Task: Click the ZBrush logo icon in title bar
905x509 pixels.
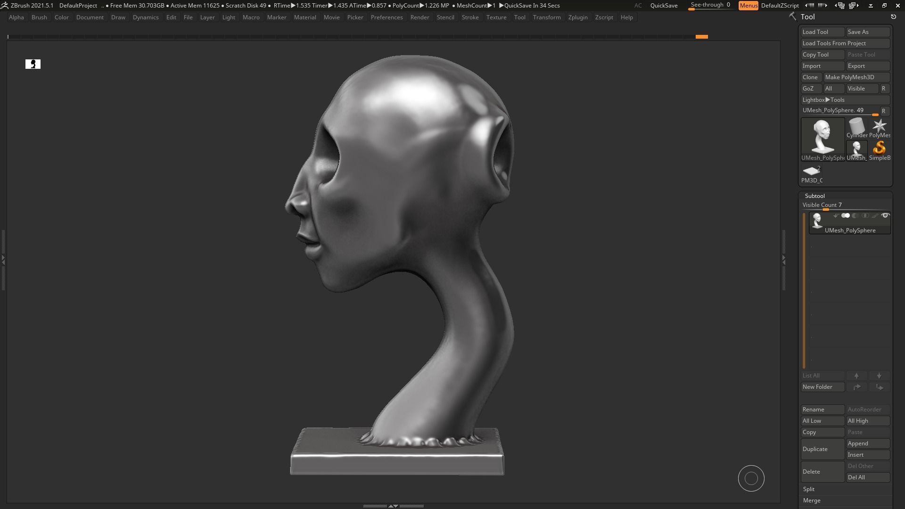Action: tap(4, 6)
